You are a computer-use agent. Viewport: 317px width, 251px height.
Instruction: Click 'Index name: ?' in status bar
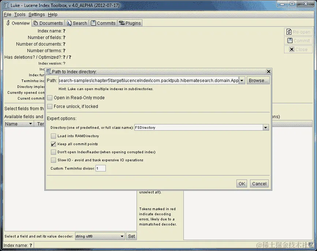(x=18, y=246)
